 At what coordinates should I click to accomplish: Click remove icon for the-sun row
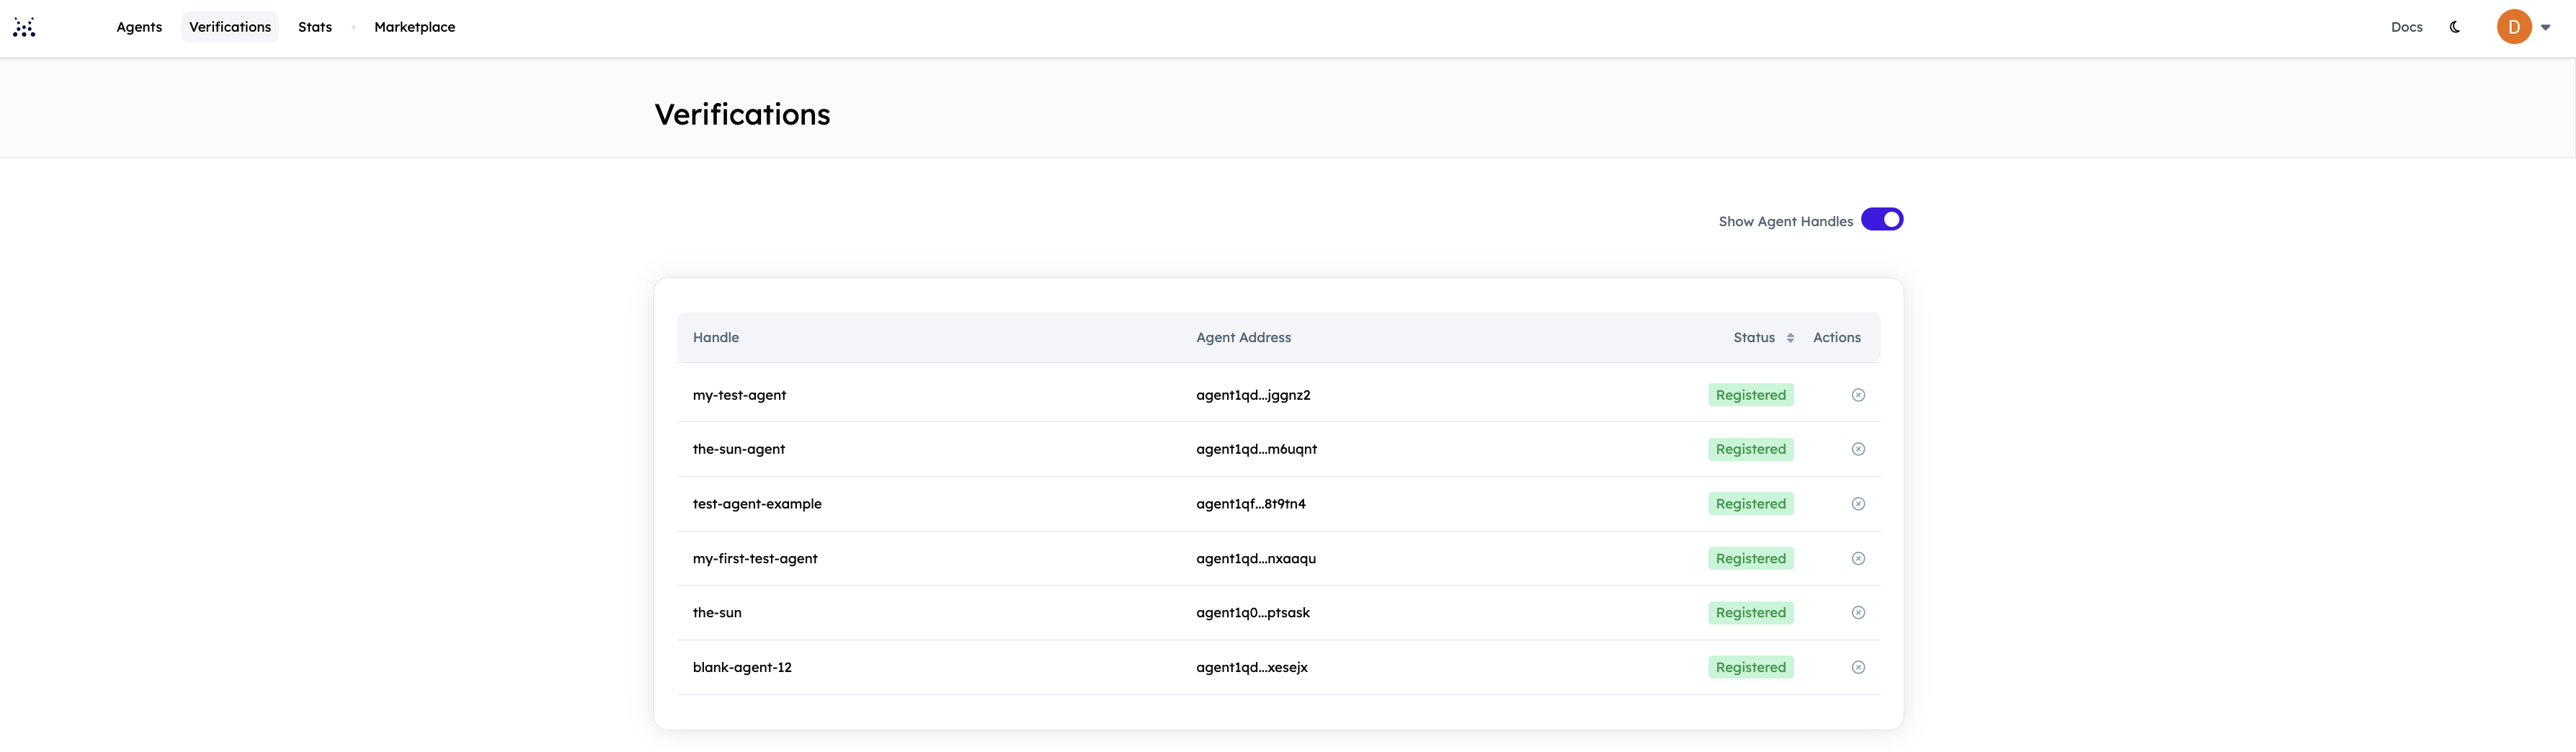(x=1857, y=613)
